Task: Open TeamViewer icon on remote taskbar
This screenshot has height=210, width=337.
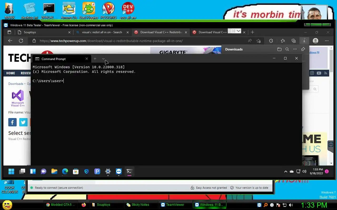Action: (119, 171)
